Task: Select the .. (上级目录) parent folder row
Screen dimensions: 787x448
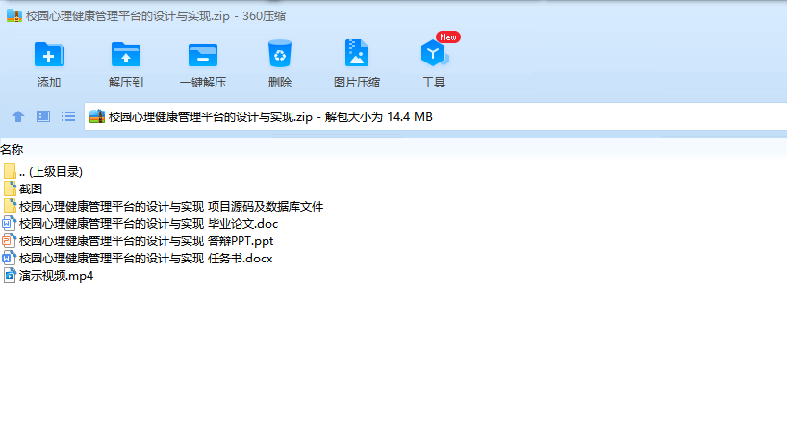Action: click(x=43, y=172)
